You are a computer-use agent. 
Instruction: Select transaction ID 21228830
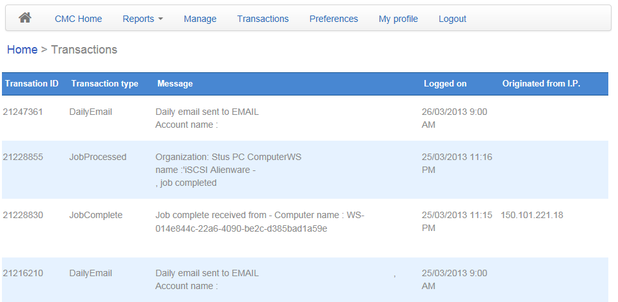point(23,215)
